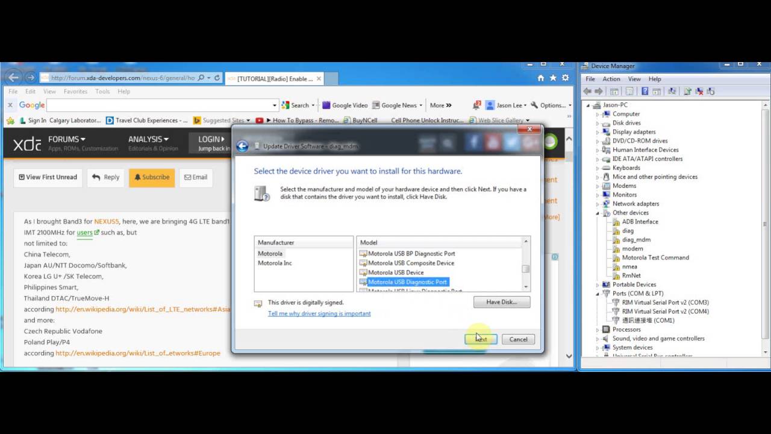The height and width of the screenshot is (434, 771).
Task: Expand the Disk drives category
Action: (598, 123)
